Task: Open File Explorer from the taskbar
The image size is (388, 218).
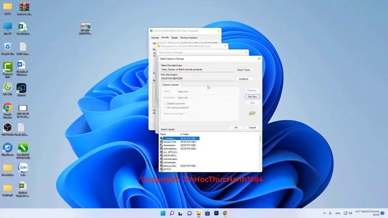Action: pyautogui.click(x=198, y=213)
